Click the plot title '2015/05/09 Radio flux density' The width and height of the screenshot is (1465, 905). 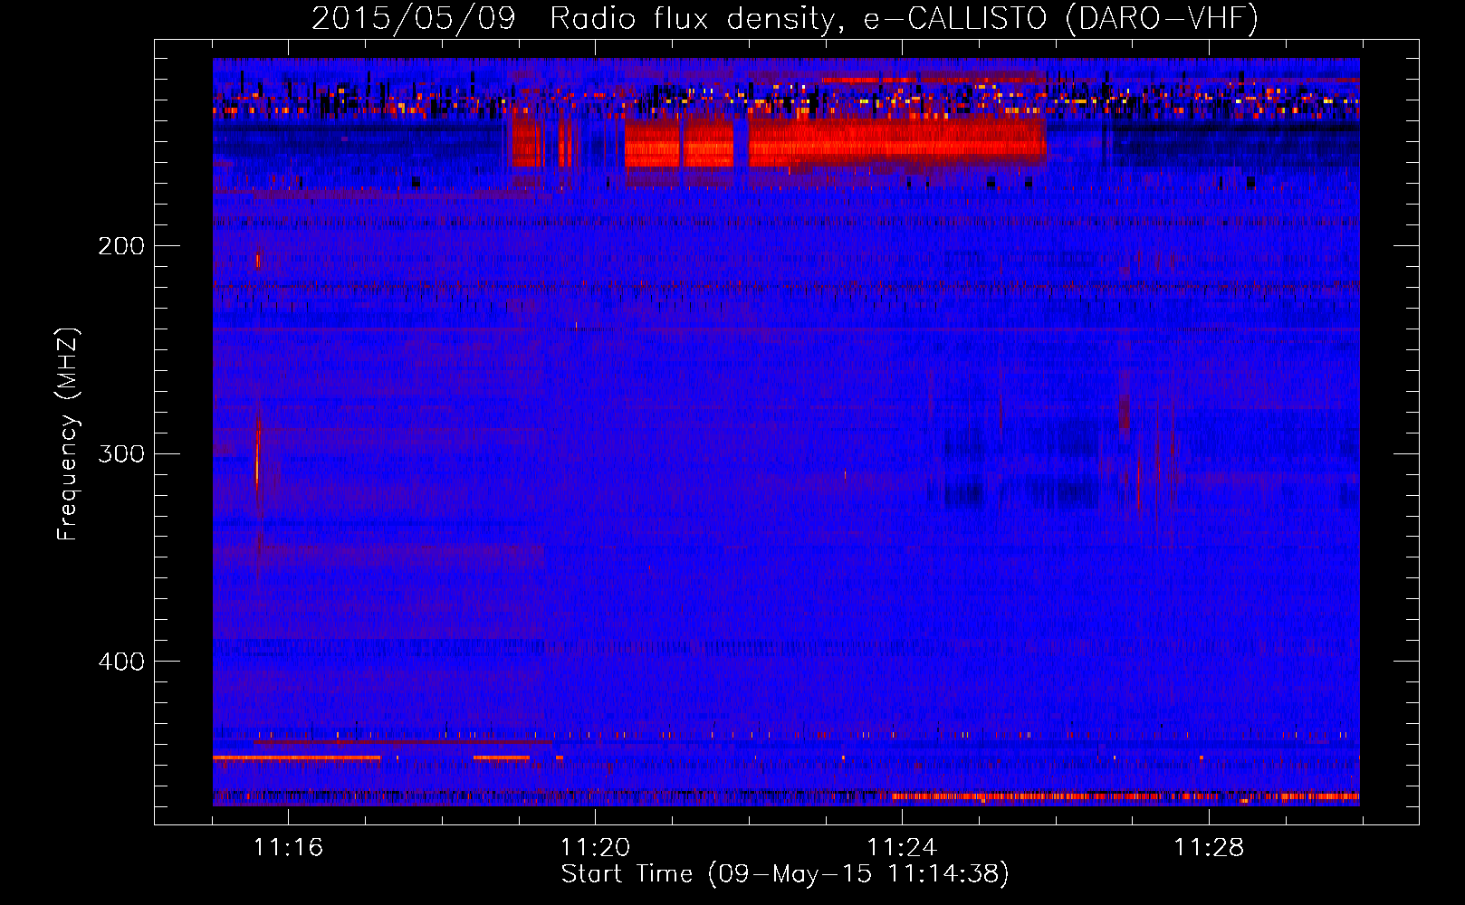785,18
